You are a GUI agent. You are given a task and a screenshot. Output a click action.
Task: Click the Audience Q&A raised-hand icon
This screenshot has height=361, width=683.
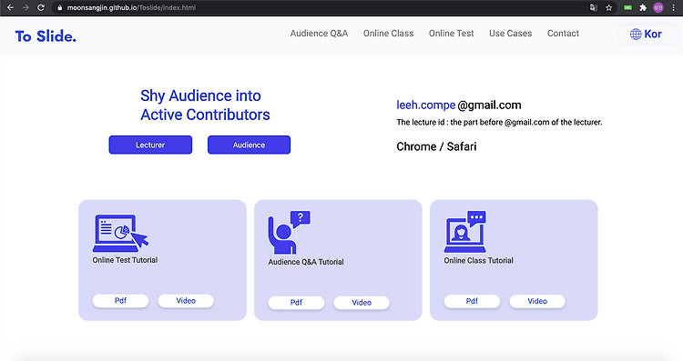289,232
